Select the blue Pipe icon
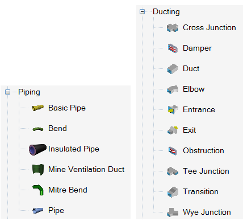This screenshot has width=243, height=221. point(37,210)
